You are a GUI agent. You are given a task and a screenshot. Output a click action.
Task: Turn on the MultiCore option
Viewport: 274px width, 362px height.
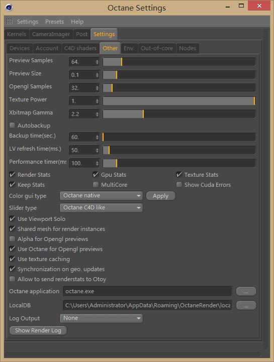(96, 184)
